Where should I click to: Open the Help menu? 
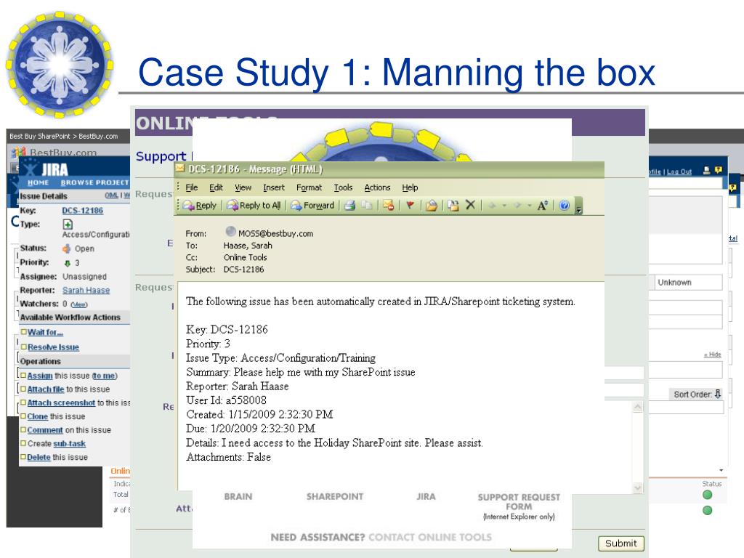[410, 187]
